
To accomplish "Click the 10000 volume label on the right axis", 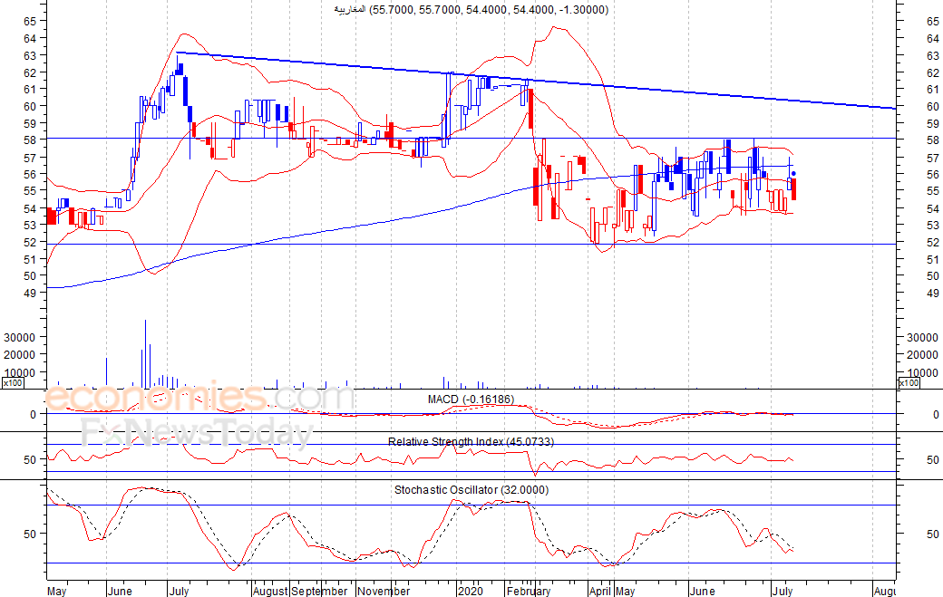I will [922, 373].
